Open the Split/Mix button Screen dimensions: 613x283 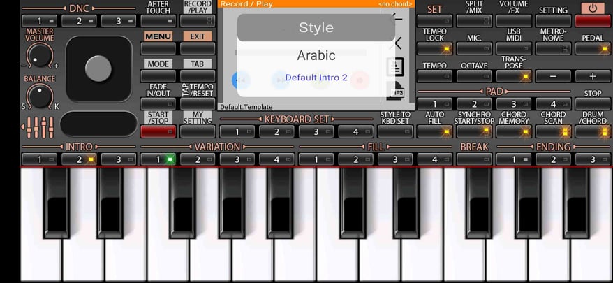click(474, 21)
